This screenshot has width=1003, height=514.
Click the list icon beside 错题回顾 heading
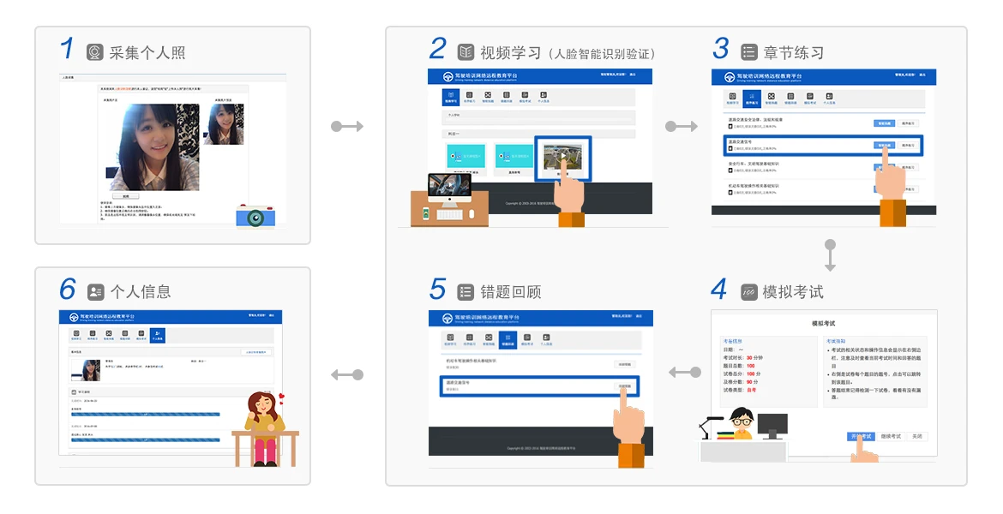(465, 292)
